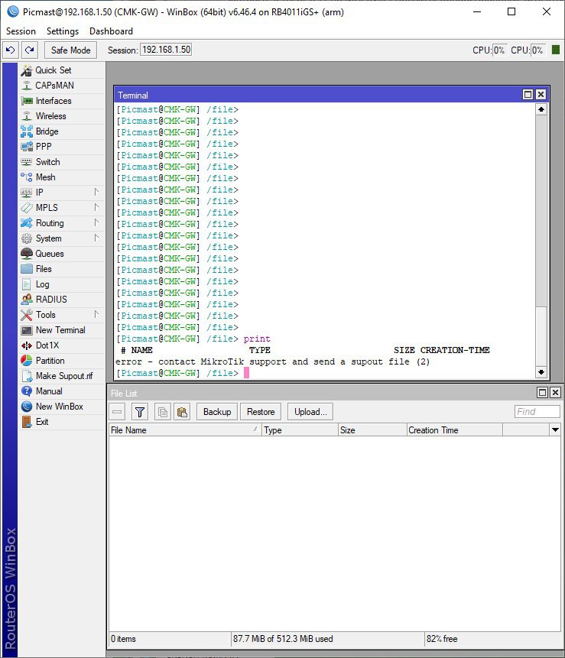The image size is (565, 658).
Task: Open the Queues menu icon
Action: click(27, 254)
